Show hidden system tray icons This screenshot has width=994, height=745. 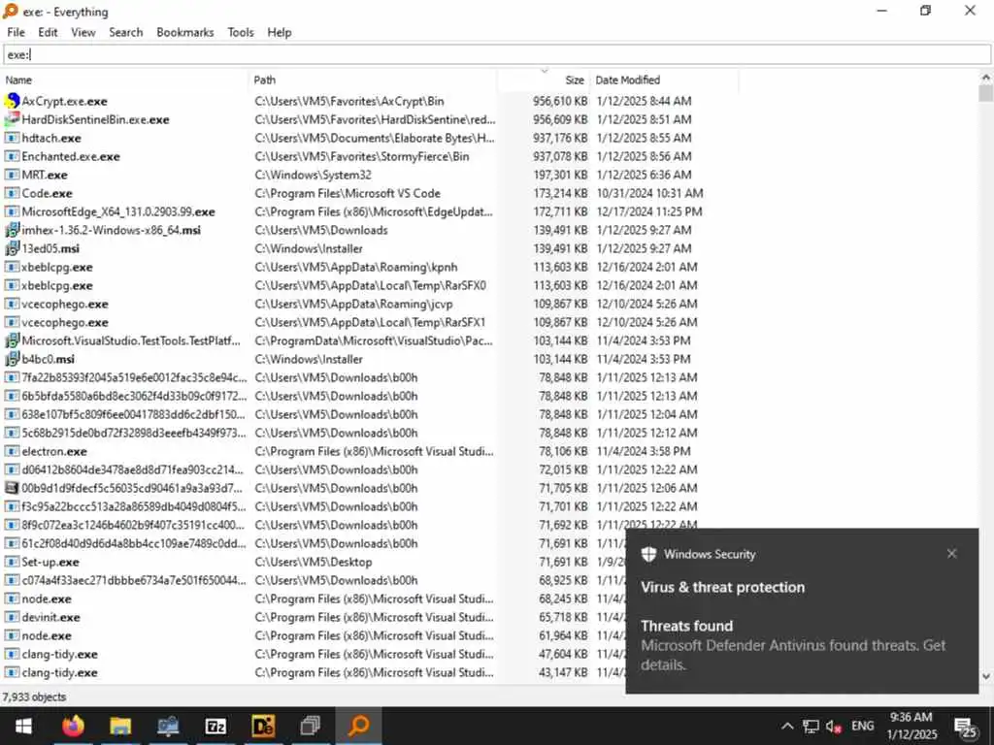[786, 727]
